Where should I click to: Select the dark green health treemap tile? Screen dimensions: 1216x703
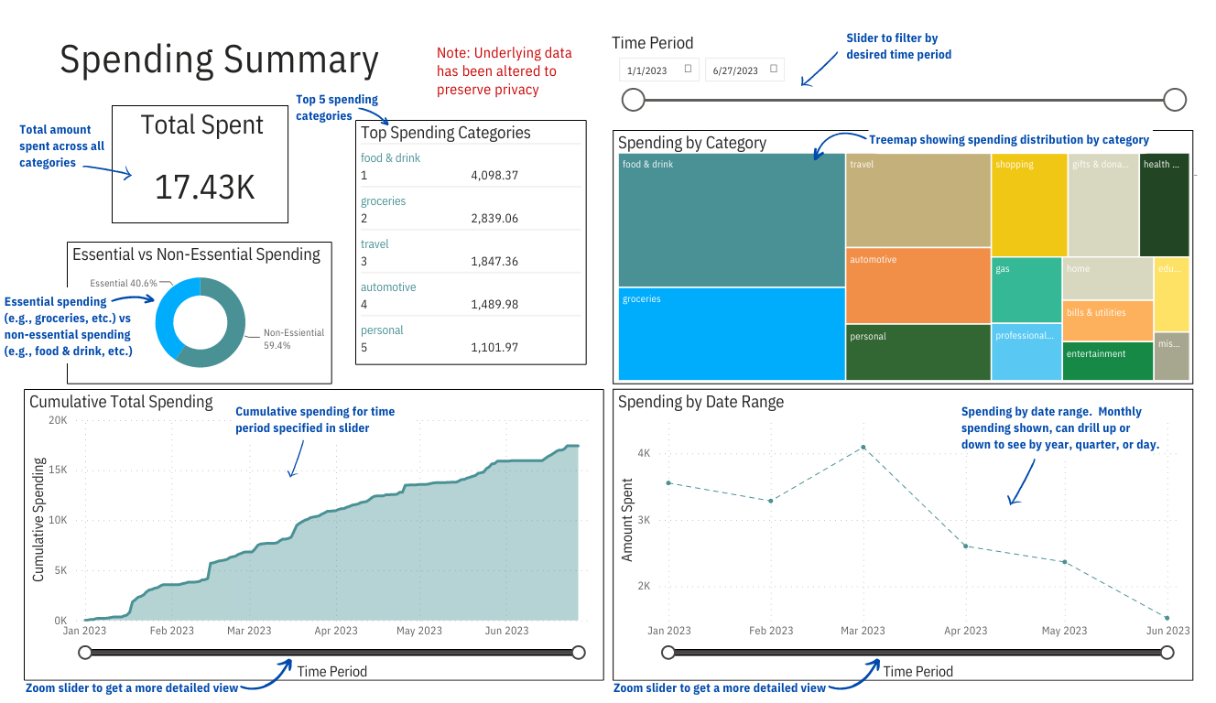pyautogui.click(x=1165, y=205)
